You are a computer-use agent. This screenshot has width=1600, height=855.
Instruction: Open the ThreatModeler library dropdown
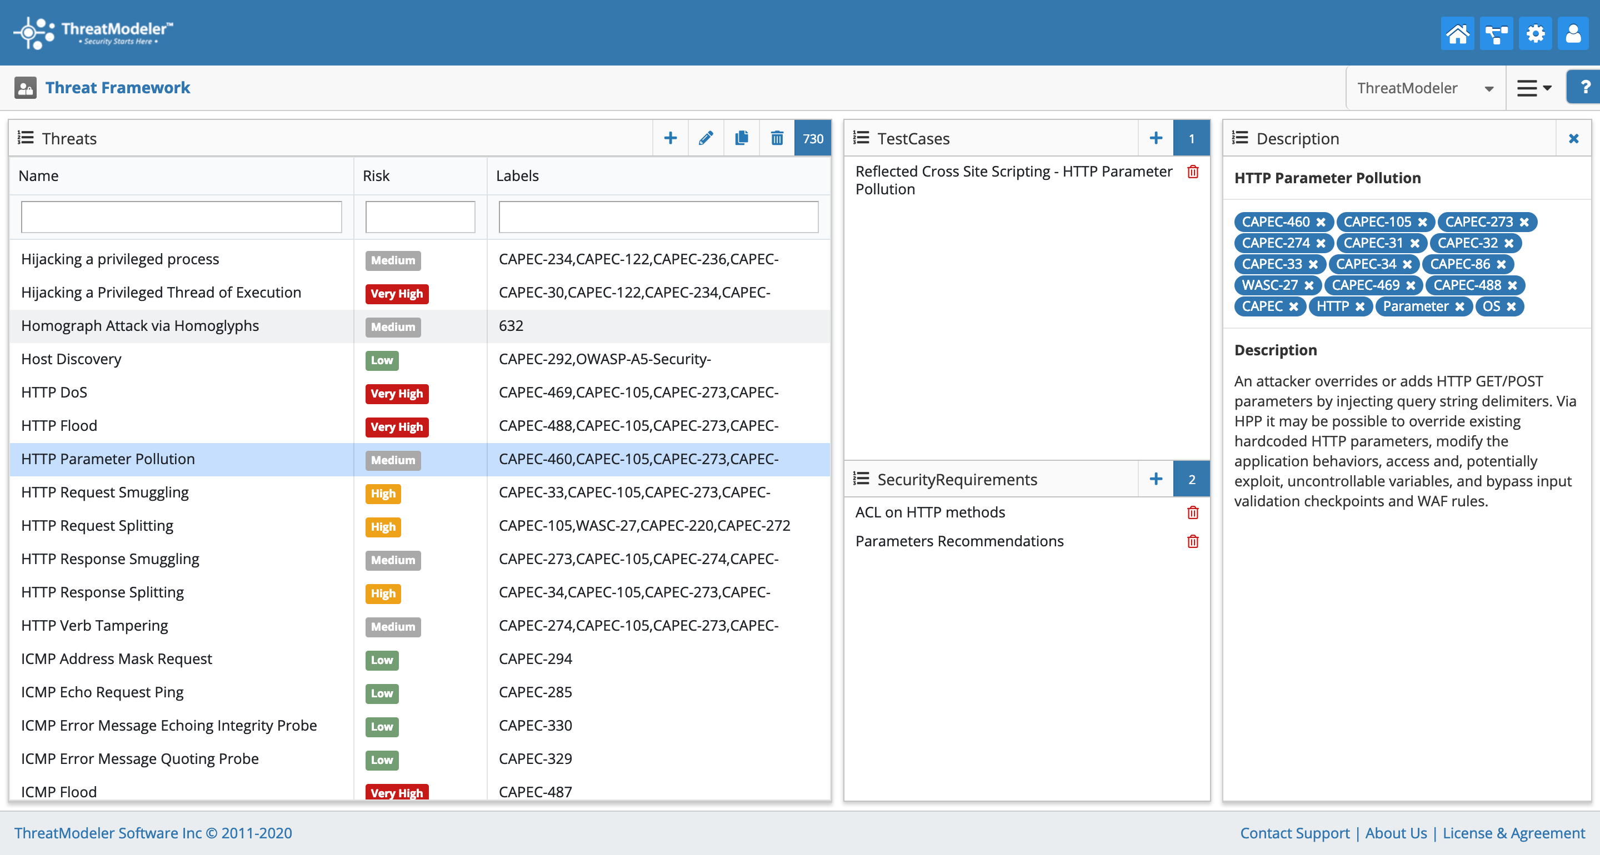pos(1426,88)
